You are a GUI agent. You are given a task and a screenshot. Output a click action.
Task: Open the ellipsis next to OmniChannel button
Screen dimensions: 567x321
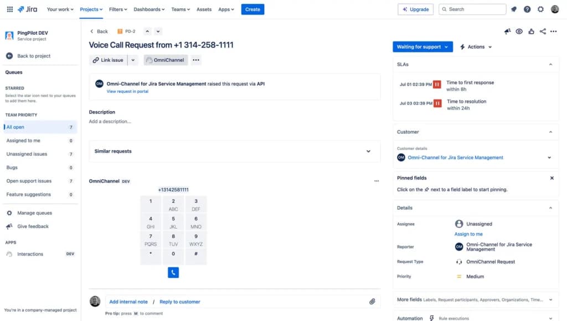click(196, 60)
